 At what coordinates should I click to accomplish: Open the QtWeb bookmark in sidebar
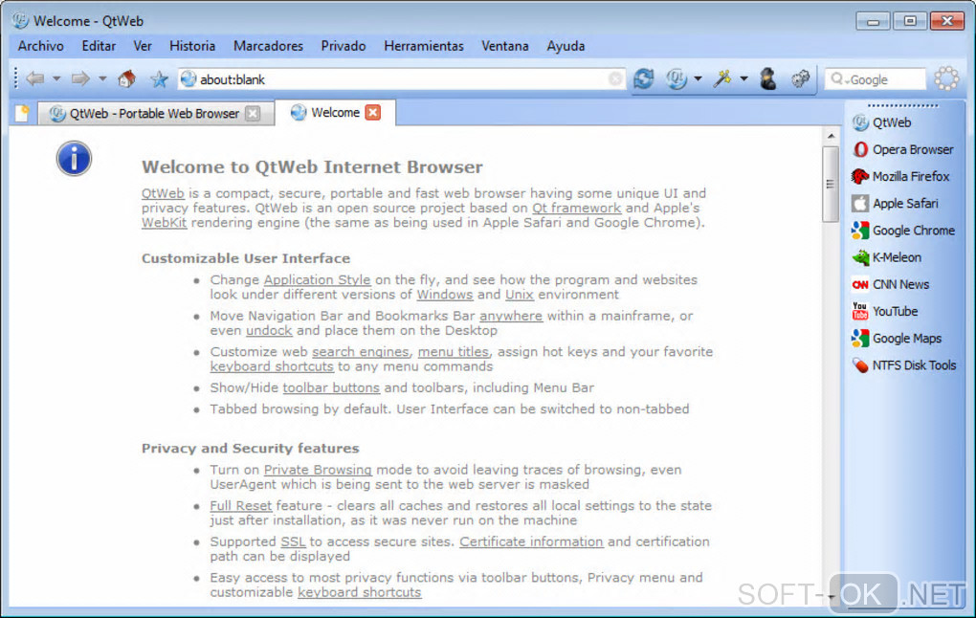pos(882,122)
